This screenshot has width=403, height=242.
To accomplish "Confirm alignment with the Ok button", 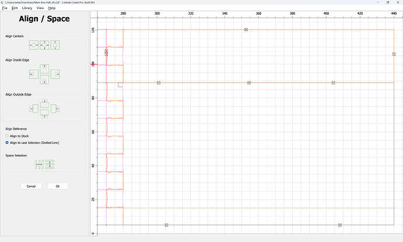I will point(58,186).
